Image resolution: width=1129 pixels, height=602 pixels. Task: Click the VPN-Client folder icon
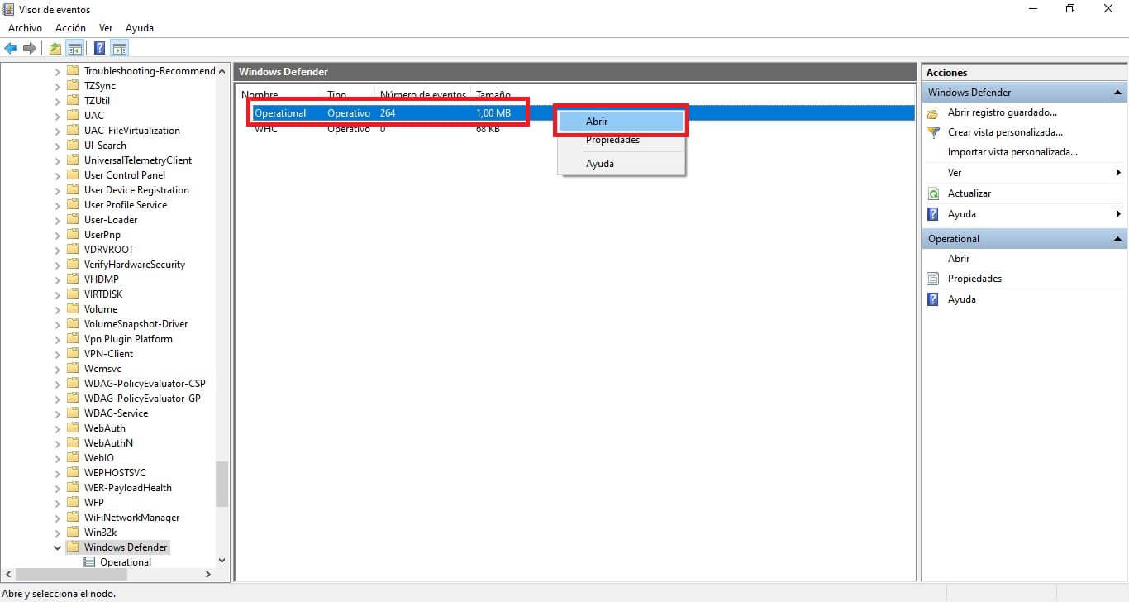point(73,354)
